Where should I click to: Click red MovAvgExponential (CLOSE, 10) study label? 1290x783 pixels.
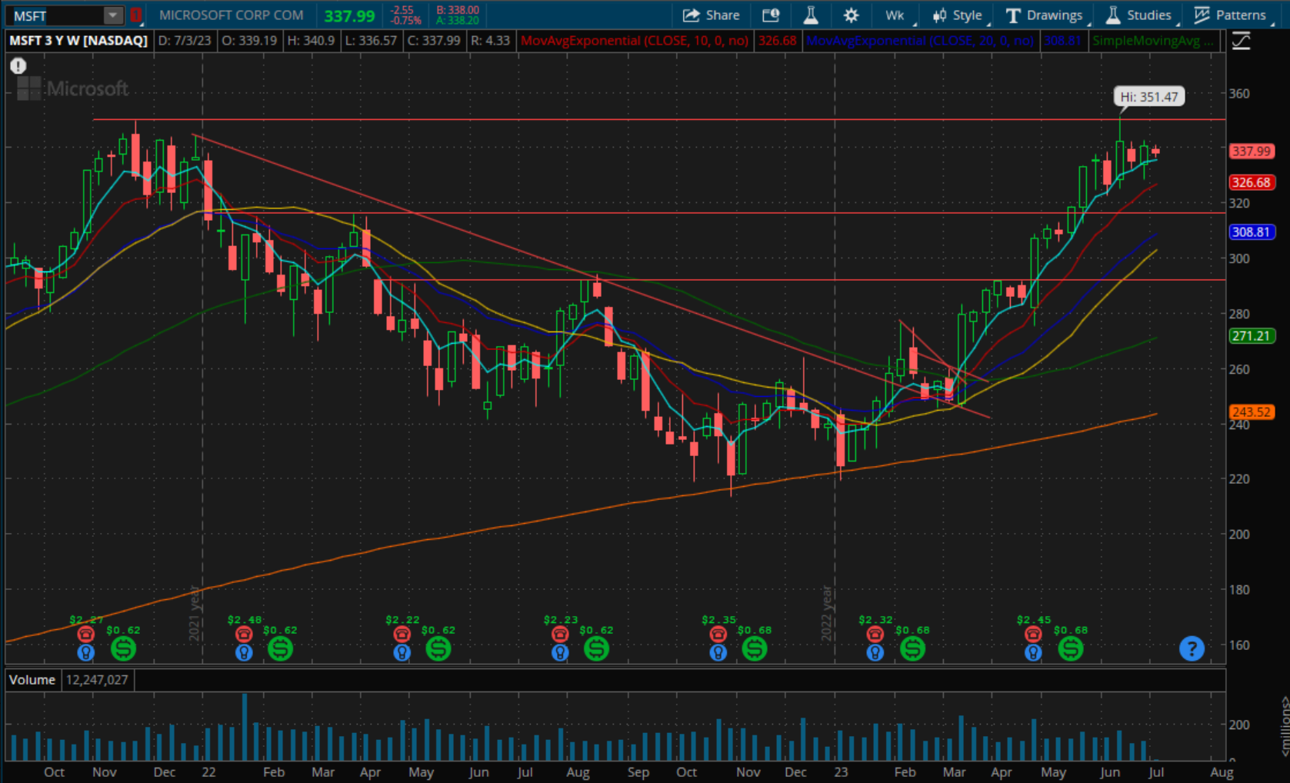pos(635,41)
